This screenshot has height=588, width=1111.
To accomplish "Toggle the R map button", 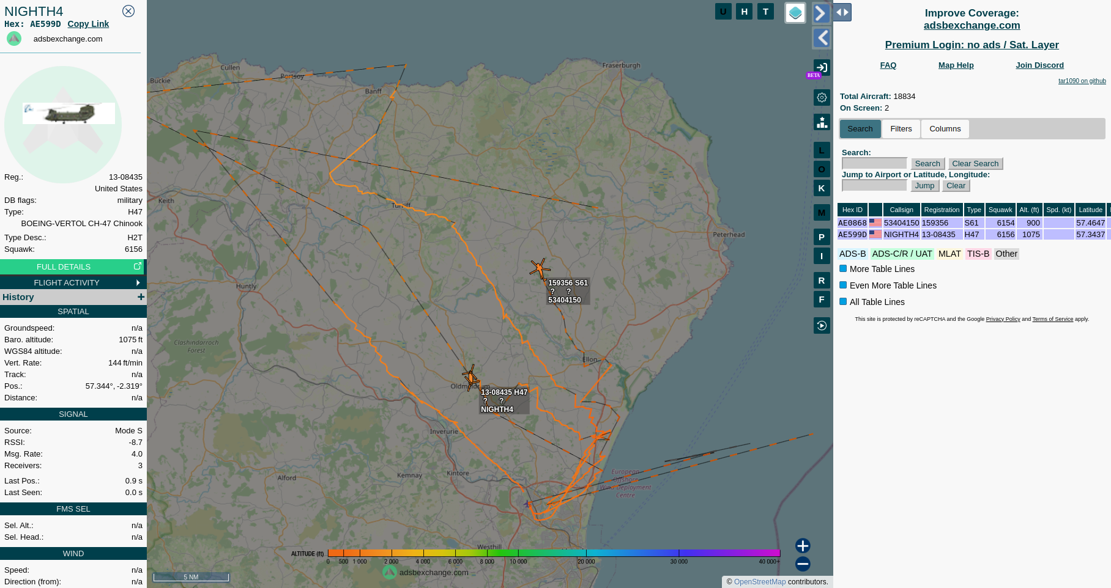I will [822, 281].
